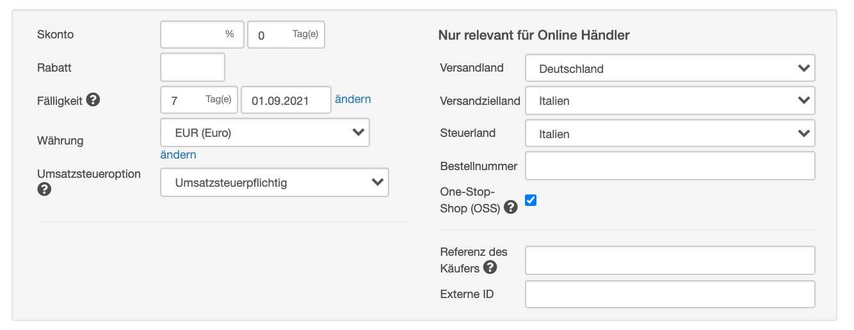Select the Externe ID input field

670,294
